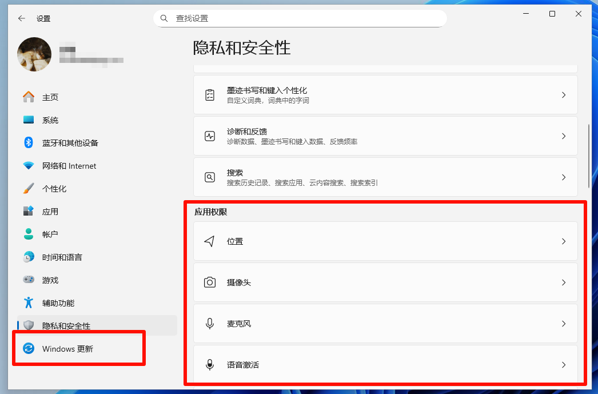
Task: Select the 摄像头 camera icon
Action: coord(210,282)
